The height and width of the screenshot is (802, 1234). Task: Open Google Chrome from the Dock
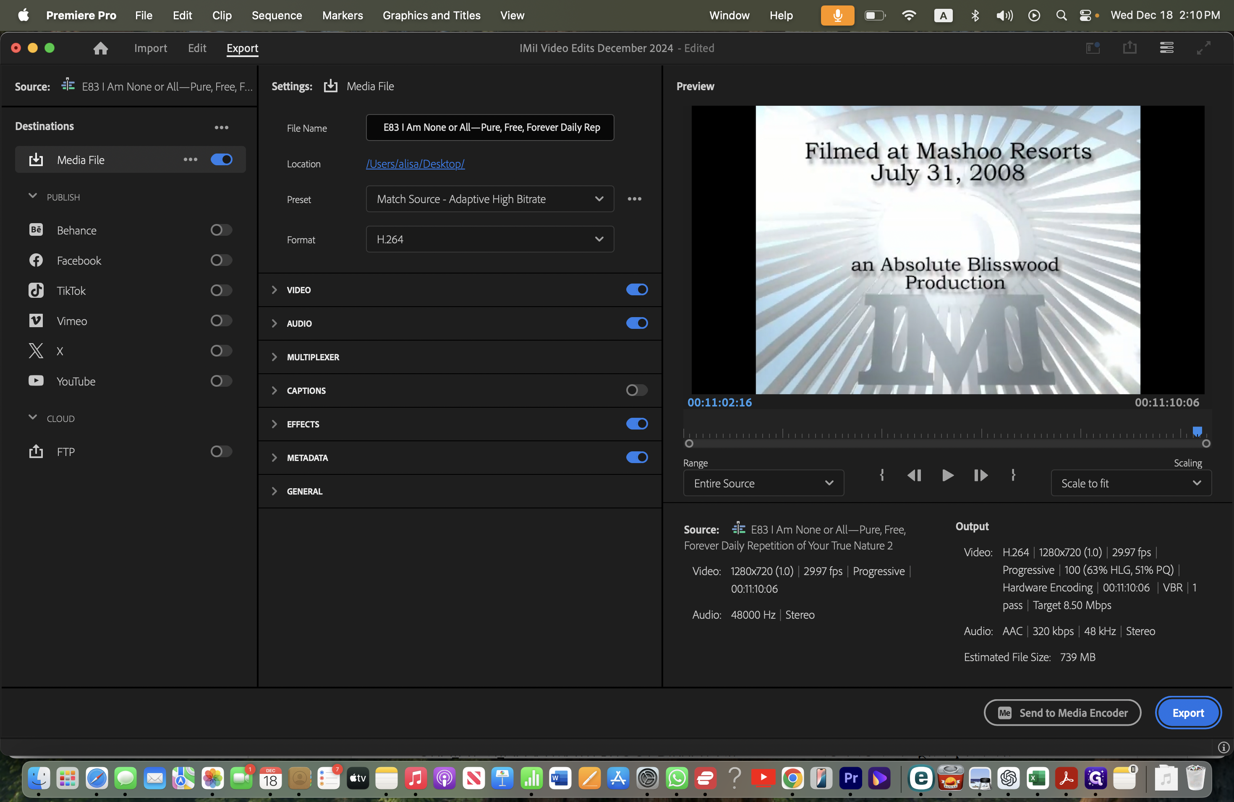coord(792,778)
